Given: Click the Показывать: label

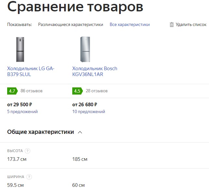Looking at the screenshot, I should 20,25.
